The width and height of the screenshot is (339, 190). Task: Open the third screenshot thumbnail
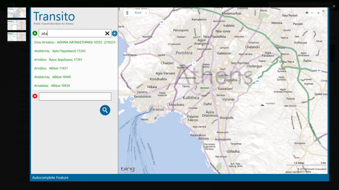point(17,37)
